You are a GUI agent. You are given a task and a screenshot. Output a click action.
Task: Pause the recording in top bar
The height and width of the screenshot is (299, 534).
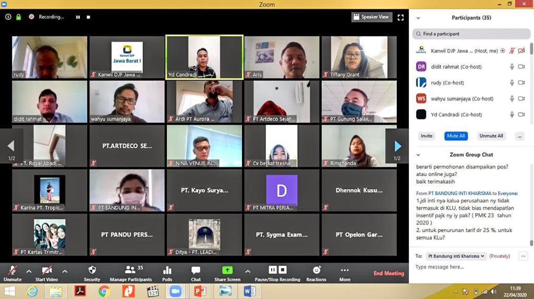point(78,17)
